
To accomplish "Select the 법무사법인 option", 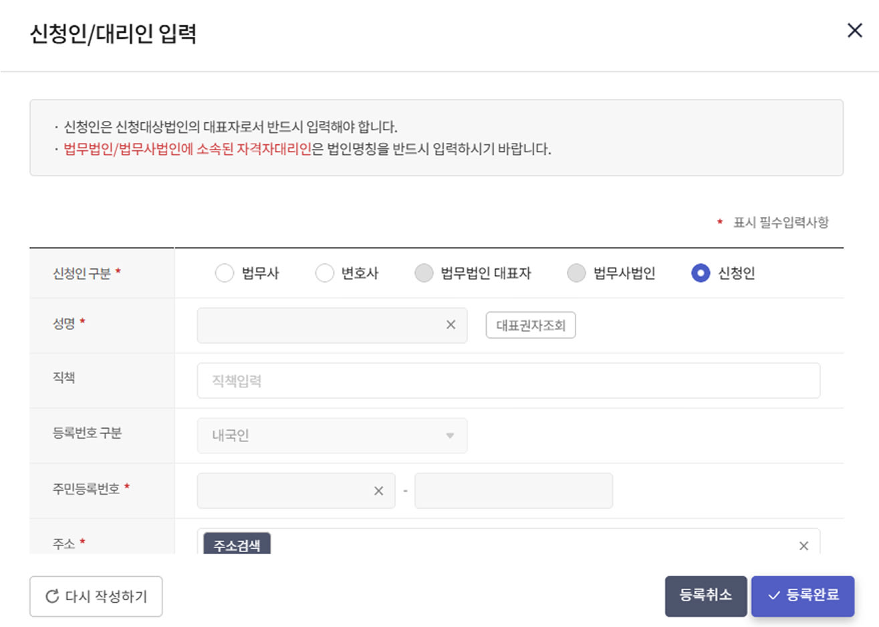I will (x=576, y=272).
